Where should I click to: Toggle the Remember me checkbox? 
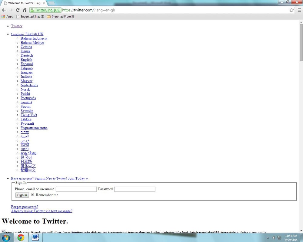(x=33, y=195)
